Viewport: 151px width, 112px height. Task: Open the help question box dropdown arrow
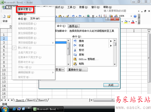pyautogui.click(x=139, y=11)
